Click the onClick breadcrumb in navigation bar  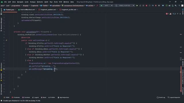tap(90, 5)
